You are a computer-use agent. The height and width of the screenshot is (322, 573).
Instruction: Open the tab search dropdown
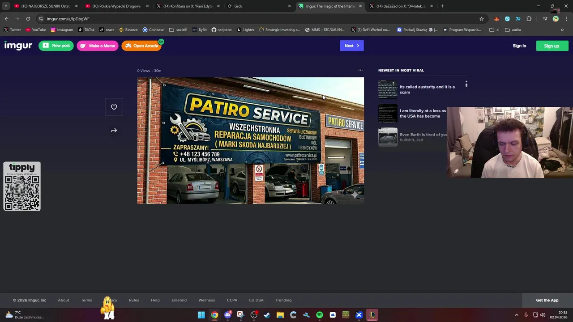tap(6, 6)
